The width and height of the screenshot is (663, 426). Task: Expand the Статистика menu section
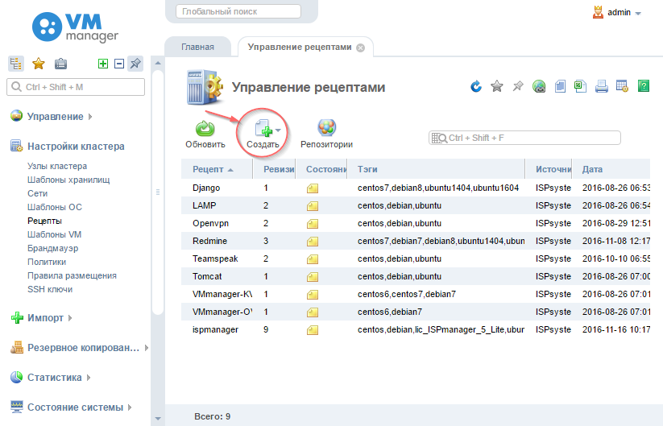pos(54,378)
